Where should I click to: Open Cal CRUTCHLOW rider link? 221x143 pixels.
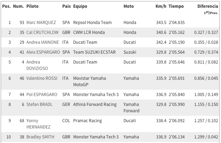tap(42, 32)
